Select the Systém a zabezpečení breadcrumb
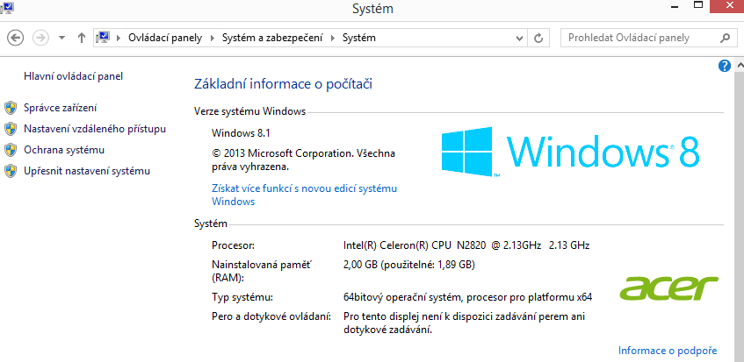 point(271,39)
